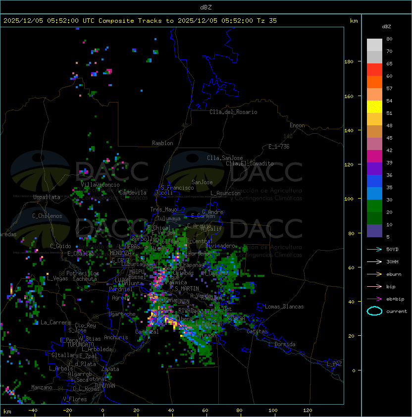The width and height of the screenshot is (412, 417).
Task: Click legend label 'eb+bip'
Action: tap(395, 299)
